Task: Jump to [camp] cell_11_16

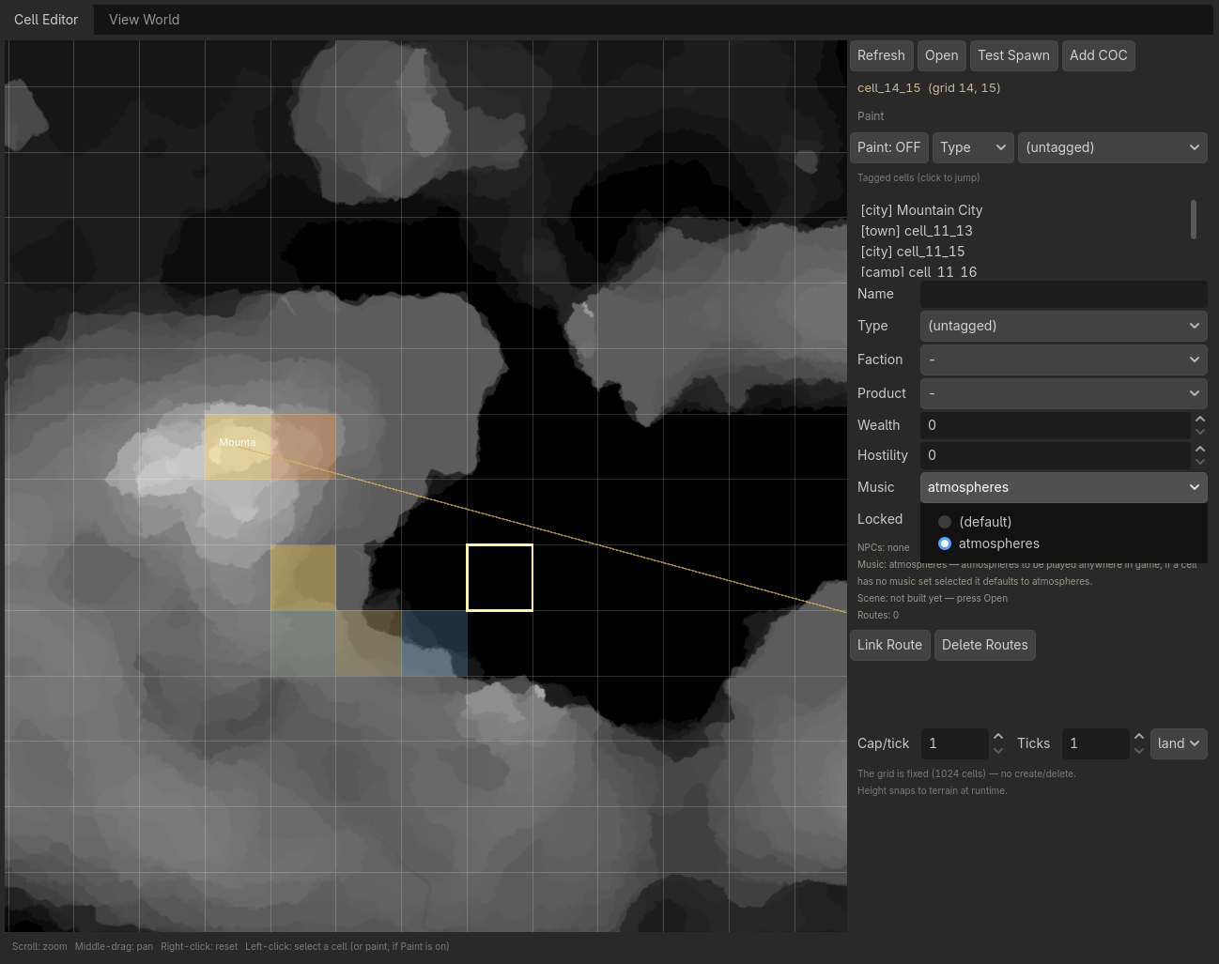Action: click(918, 271)
